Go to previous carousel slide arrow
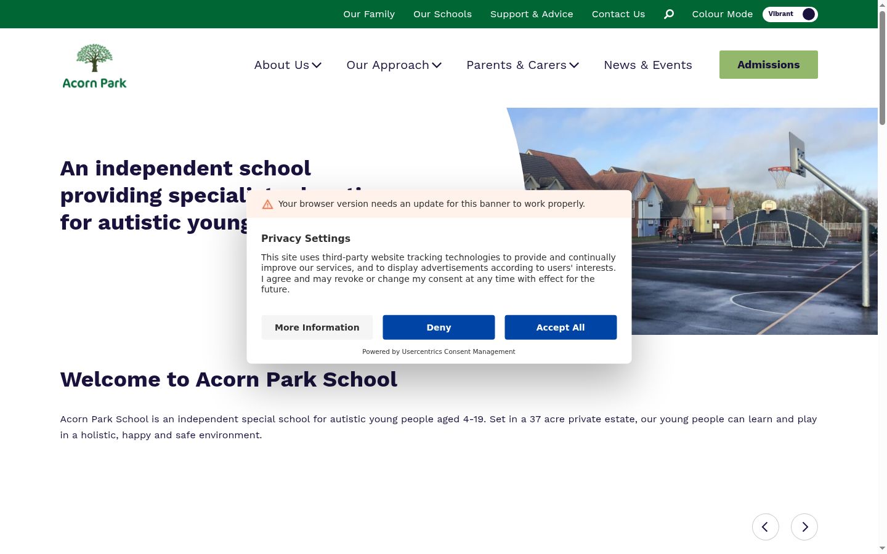The image size is (887, 554). pos(766,527)
